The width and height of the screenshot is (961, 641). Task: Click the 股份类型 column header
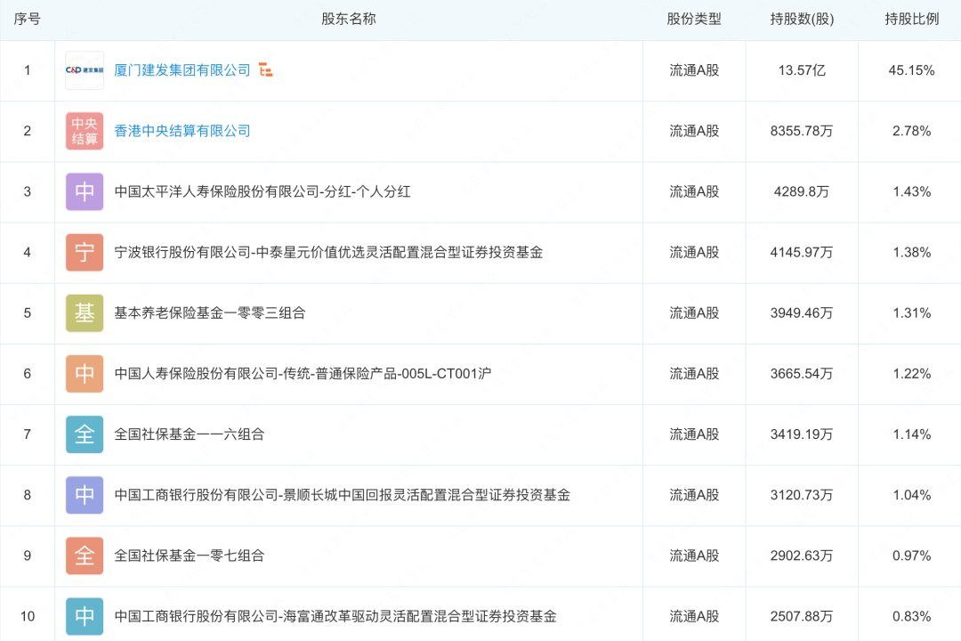click(x=694, y=19)
